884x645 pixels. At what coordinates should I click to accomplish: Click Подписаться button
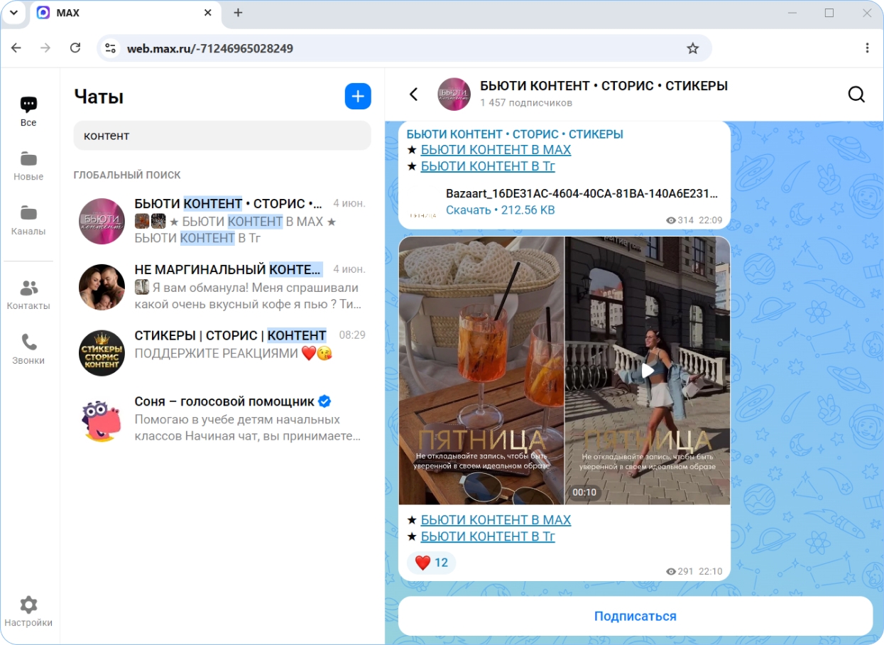(x=635, y=616)
